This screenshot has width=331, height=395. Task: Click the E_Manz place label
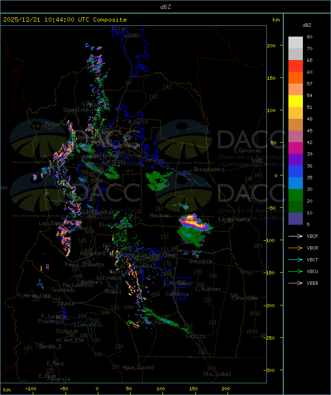(55, 364)
